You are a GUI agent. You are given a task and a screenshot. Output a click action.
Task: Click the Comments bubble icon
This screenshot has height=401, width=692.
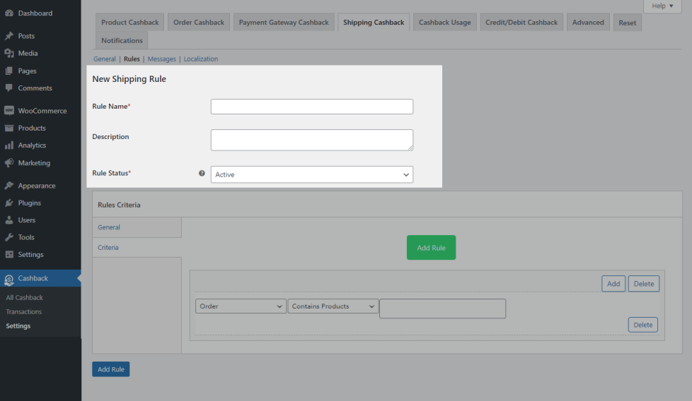9,88
